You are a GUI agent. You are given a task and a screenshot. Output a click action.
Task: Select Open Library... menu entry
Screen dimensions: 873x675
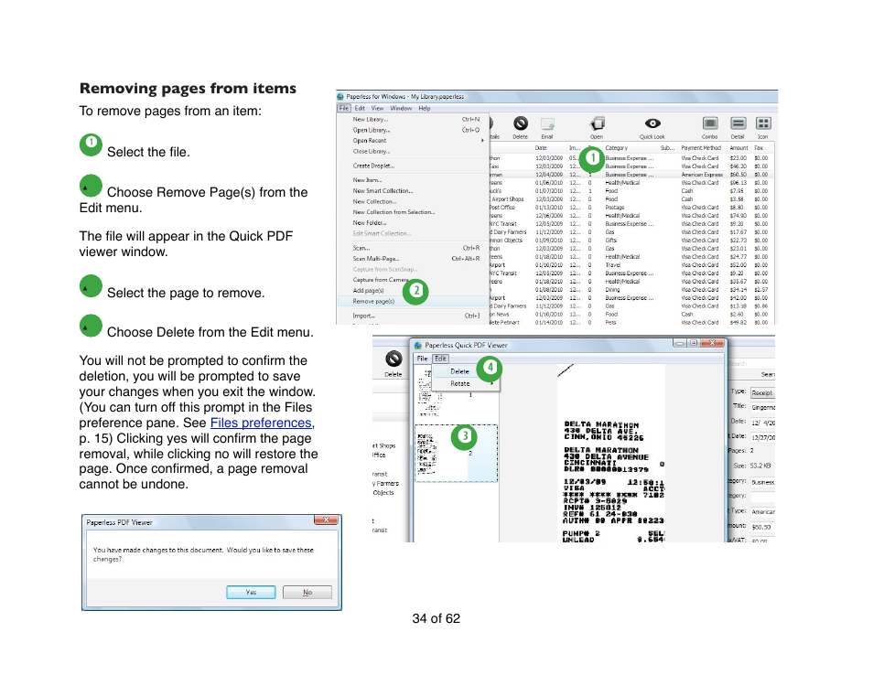point(413,130)
